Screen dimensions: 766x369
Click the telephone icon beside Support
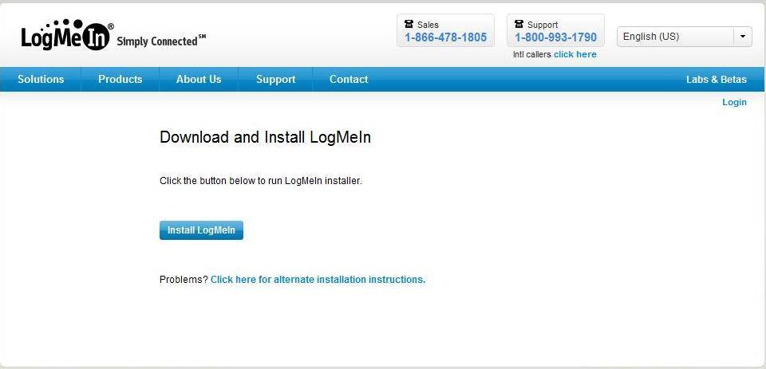tap(519, 24)
